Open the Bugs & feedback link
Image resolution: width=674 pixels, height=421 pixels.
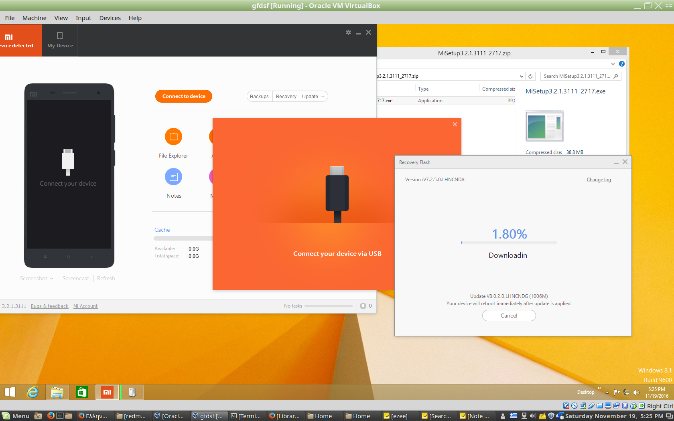coord(49,306)
